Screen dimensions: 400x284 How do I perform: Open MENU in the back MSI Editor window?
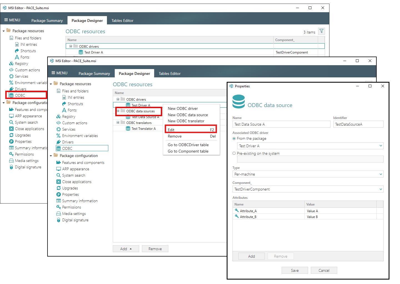[x=12, y=20]
